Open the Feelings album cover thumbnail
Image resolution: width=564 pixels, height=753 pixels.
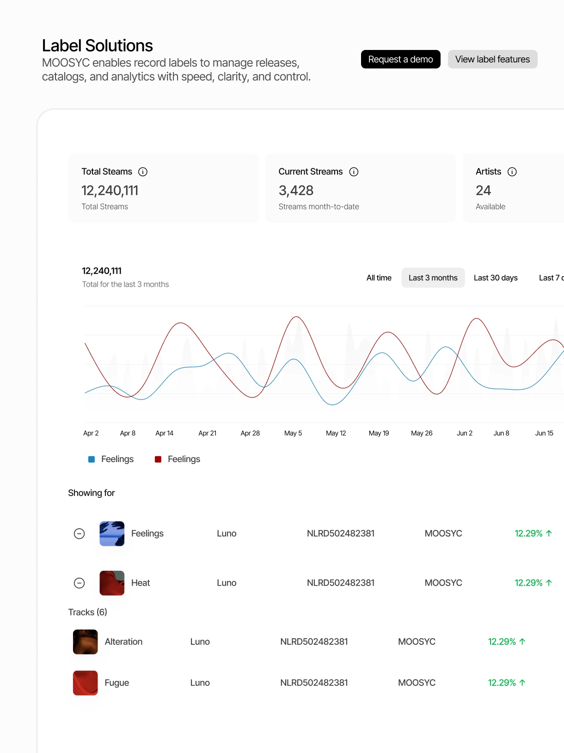(112, 533)
